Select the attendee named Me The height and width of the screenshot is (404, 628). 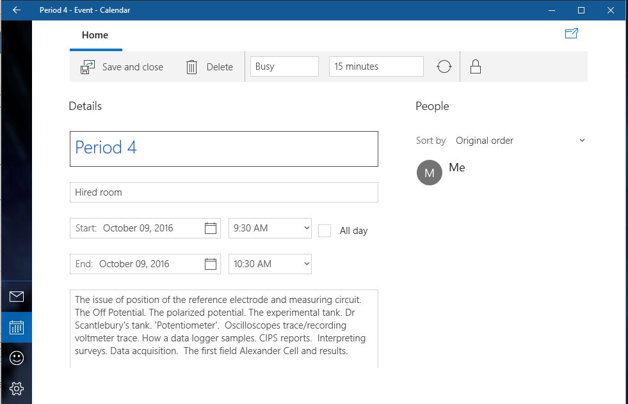457,167
